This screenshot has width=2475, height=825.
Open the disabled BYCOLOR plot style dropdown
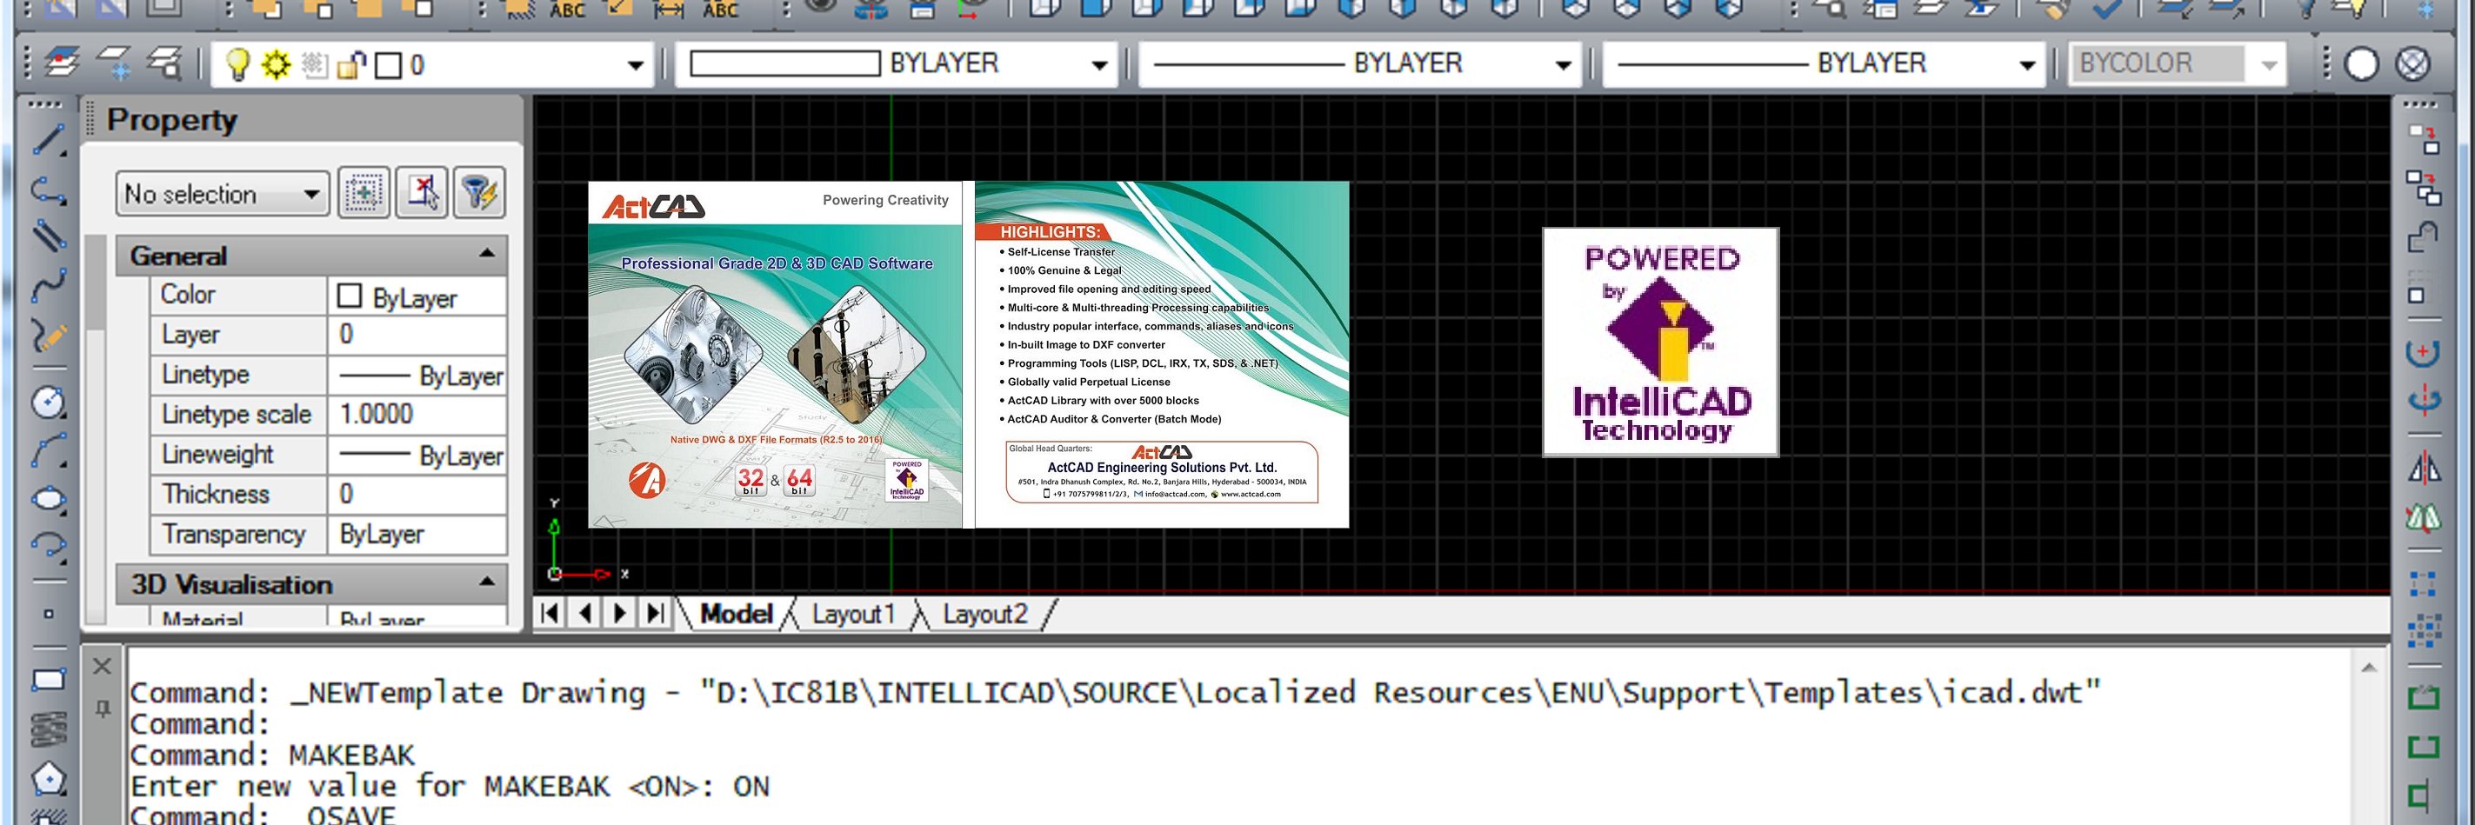click(2268, 65)
